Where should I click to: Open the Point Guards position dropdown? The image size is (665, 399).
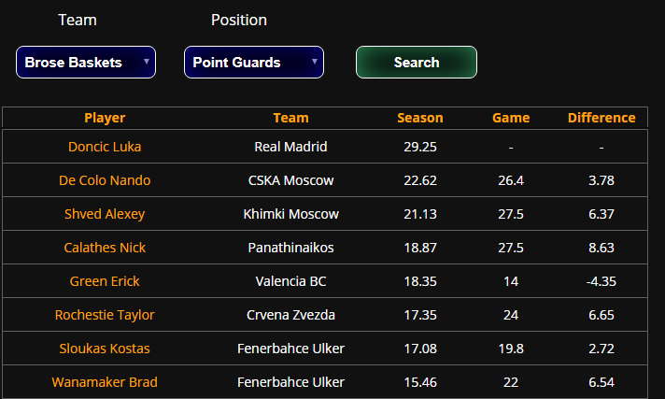point(254,63)
